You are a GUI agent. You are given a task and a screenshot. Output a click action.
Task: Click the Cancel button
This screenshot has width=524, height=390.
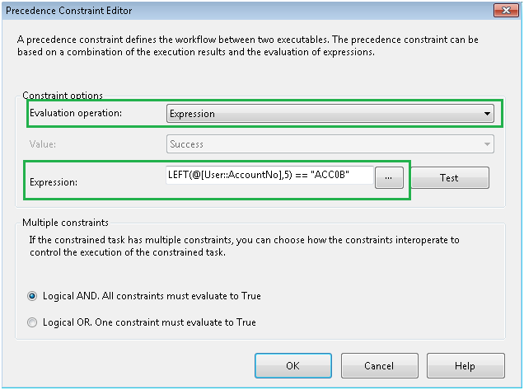tap(379, 365)
